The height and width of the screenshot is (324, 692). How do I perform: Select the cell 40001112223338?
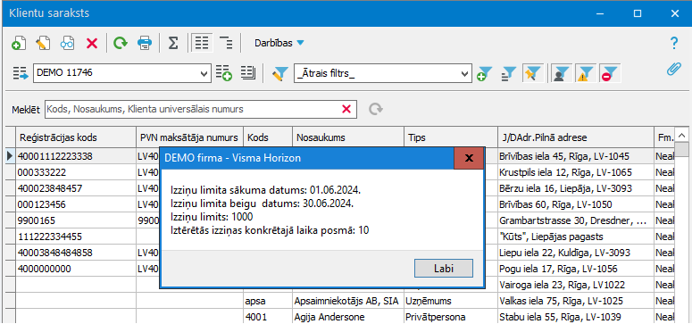pyautogui.click(x=76, y=156)
